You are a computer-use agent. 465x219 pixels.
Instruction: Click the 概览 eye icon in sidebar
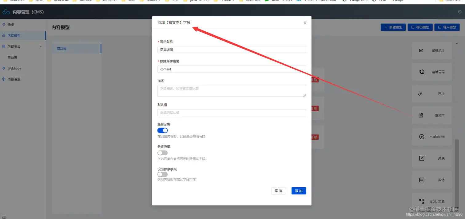tap(4, 24)
